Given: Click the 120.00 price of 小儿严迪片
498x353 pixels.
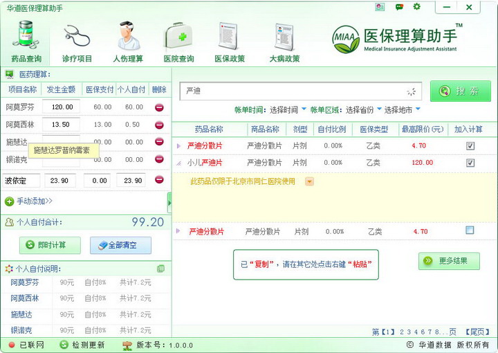Looking at the screenshot, I should pyautogui.click(x=423, y=163).
